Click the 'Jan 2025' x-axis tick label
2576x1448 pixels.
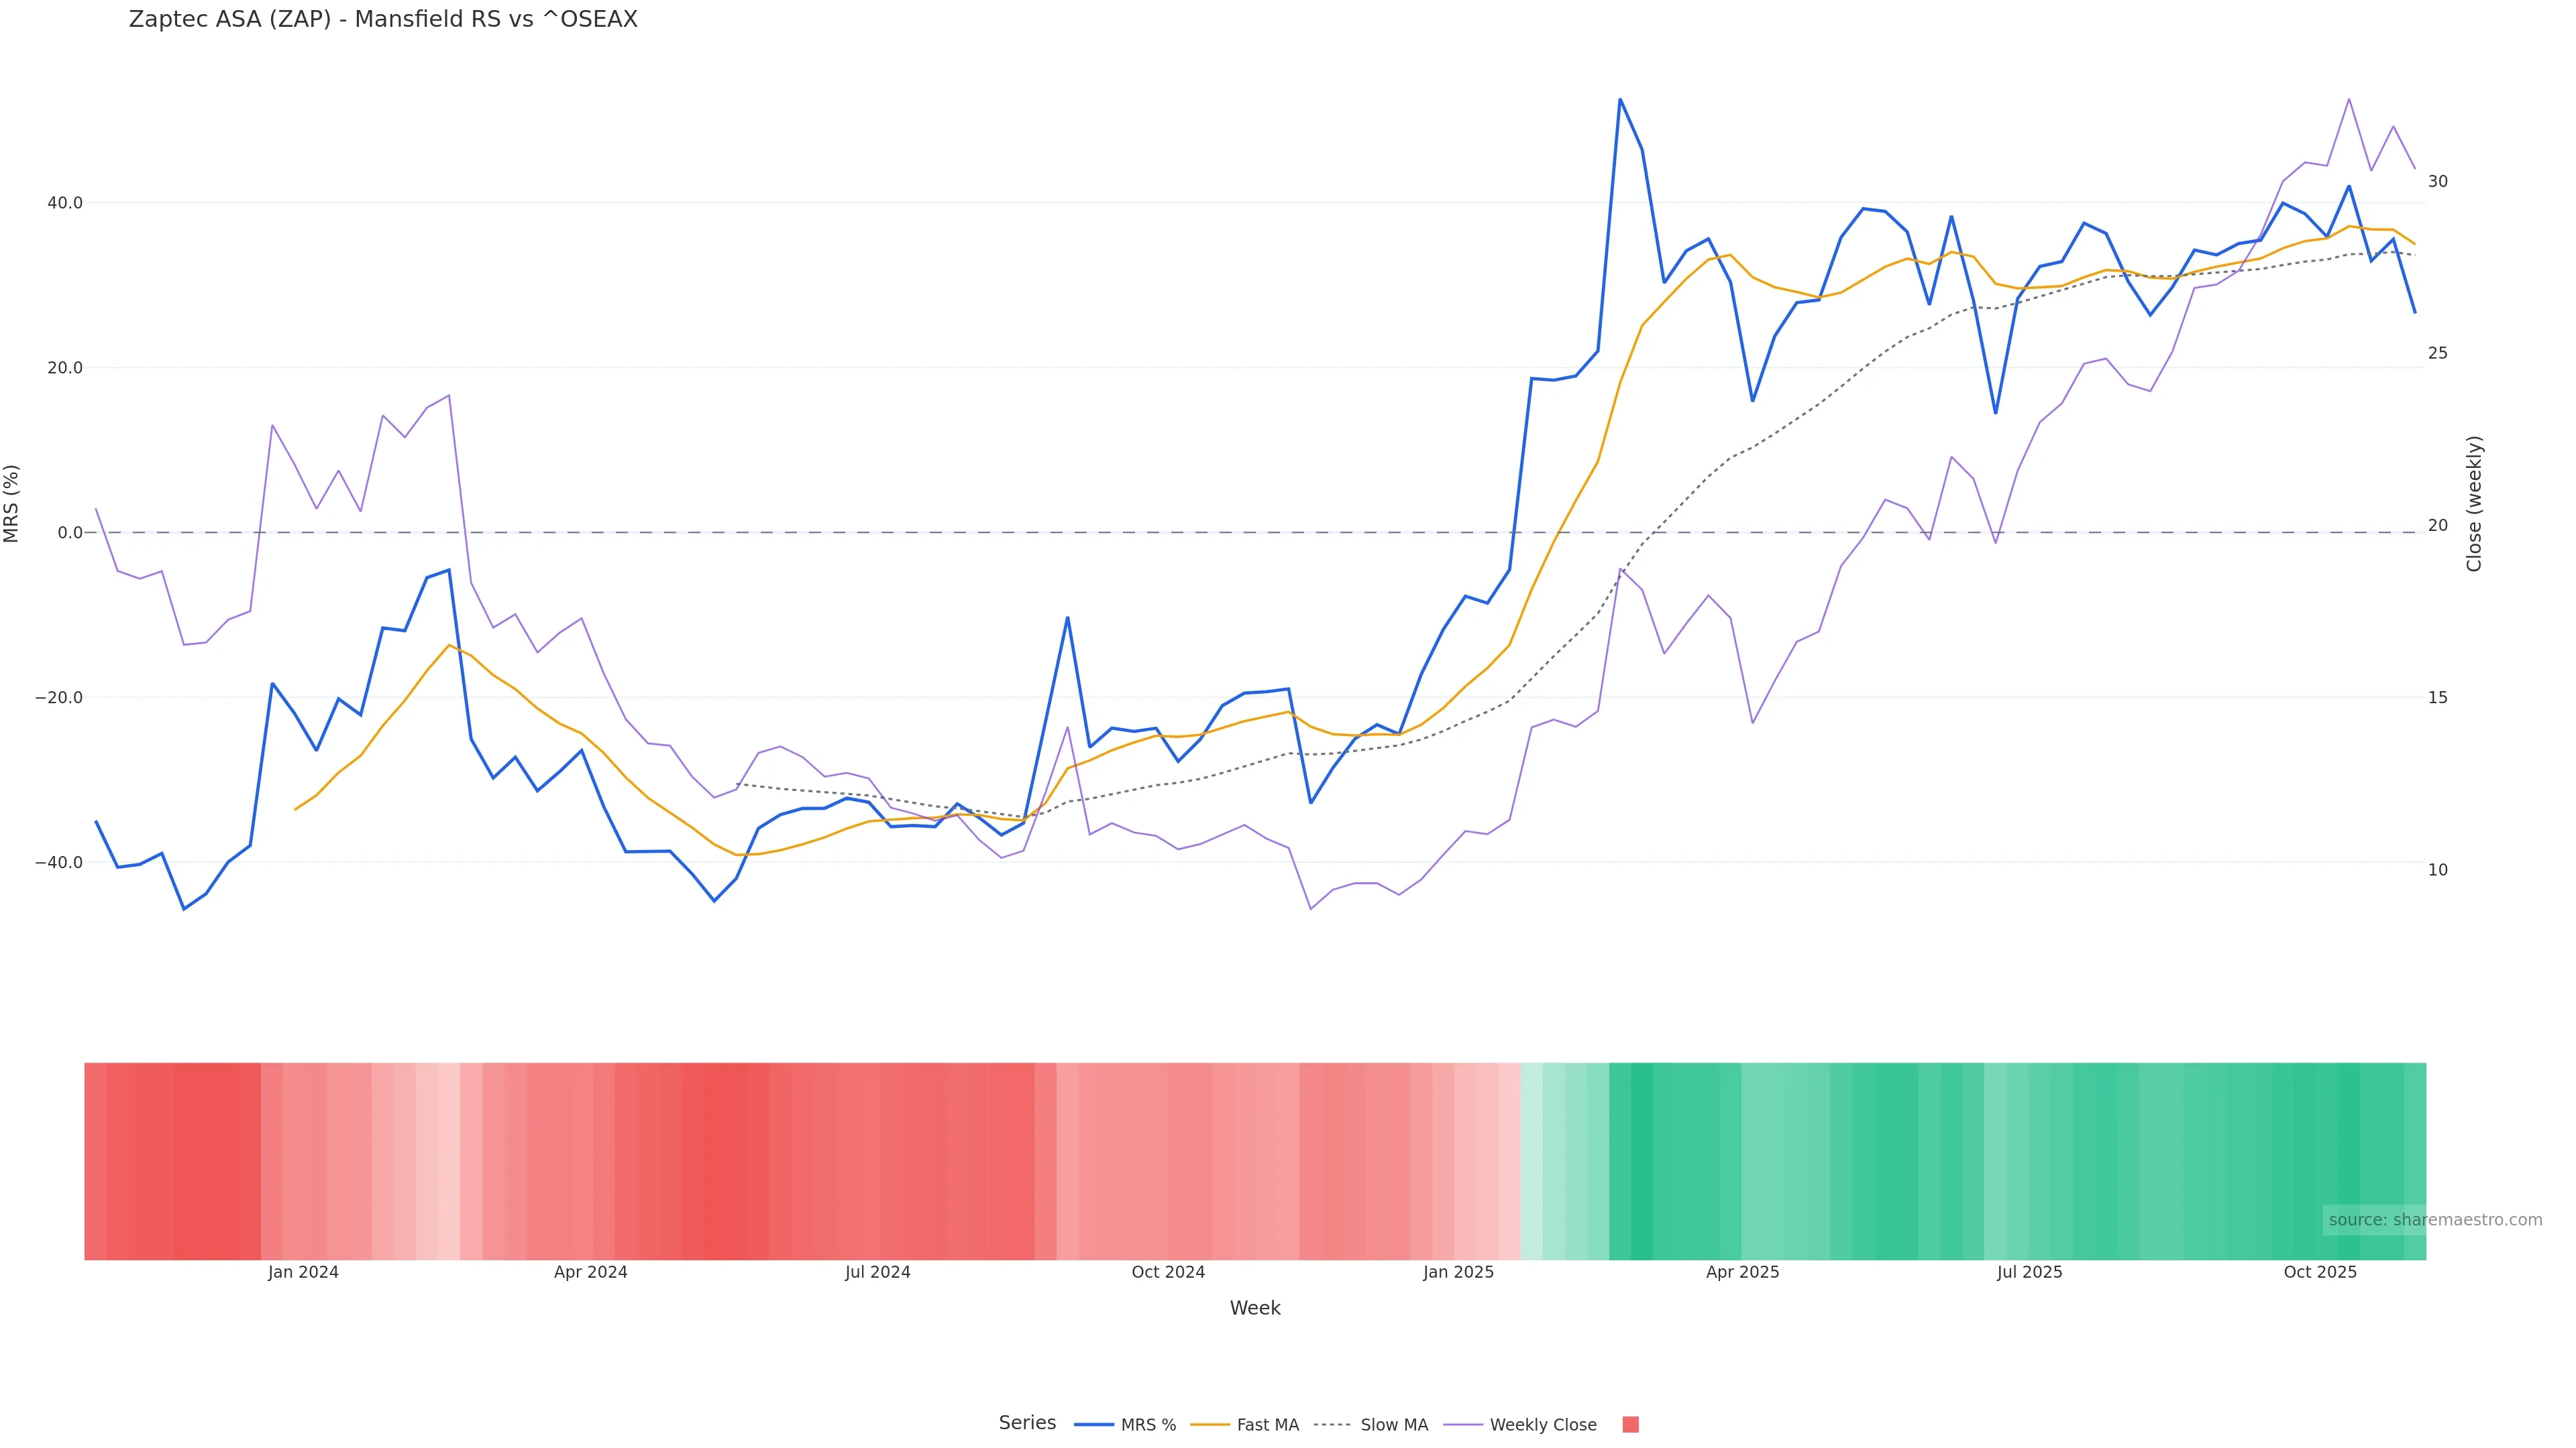pyautogui.click(x=1458, y=1272)
